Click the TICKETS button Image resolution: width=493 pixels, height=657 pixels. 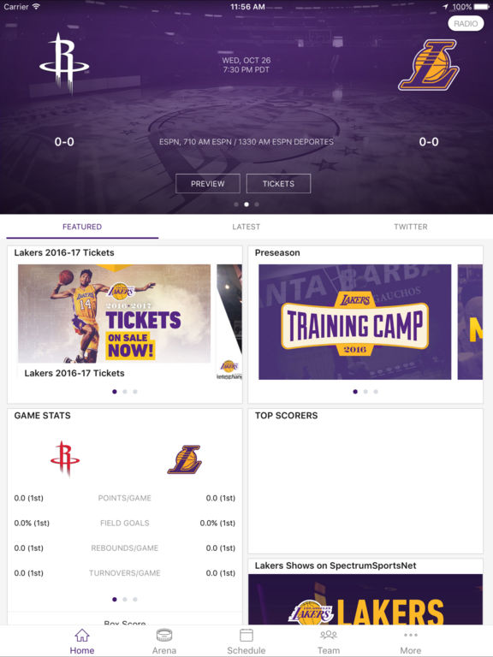[278, 184]
